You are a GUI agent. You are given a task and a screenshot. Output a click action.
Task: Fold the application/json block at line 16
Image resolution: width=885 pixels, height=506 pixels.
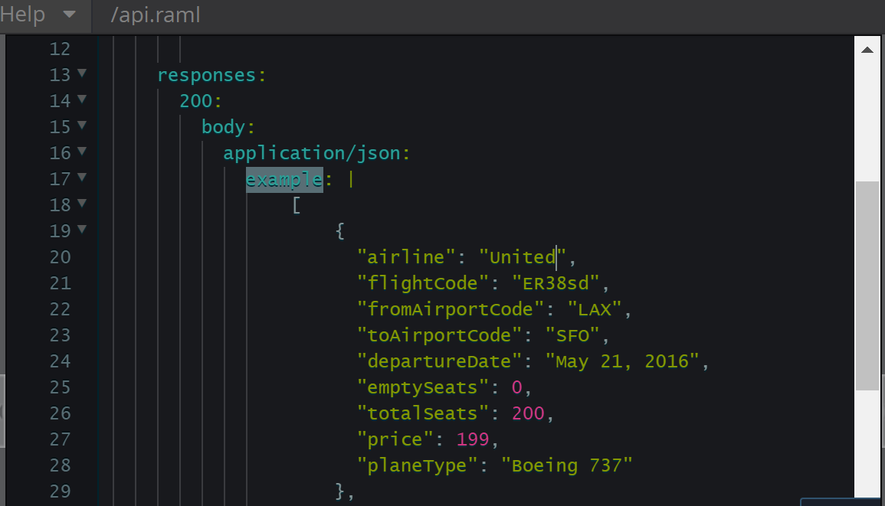(82, 152)
